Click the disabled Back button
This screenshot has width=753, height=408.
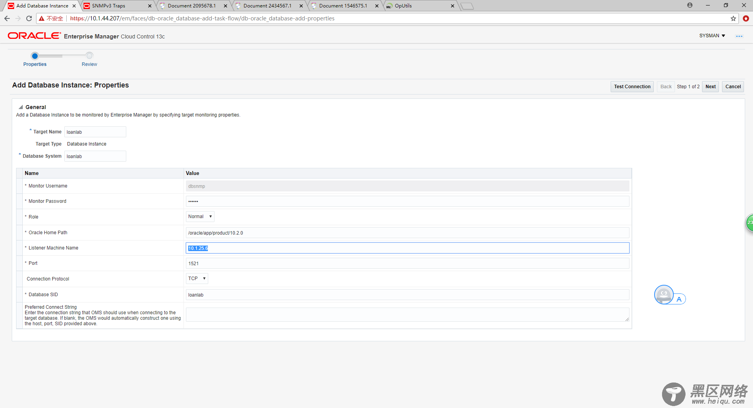[x=666, y=87]
